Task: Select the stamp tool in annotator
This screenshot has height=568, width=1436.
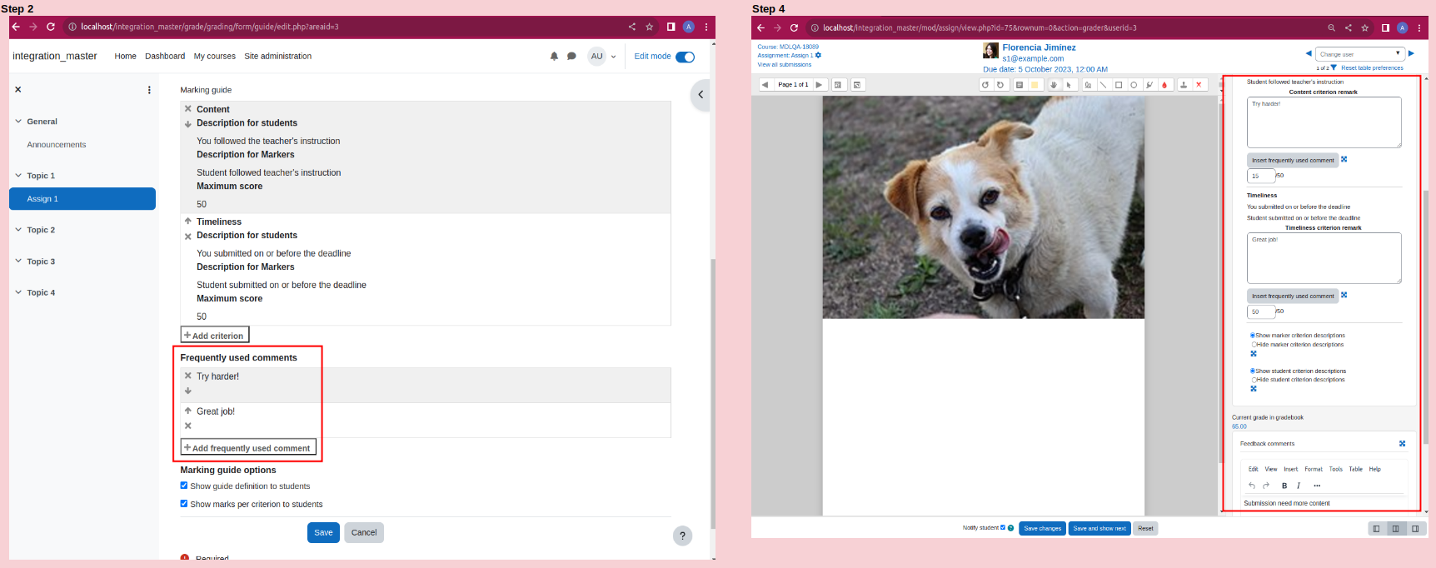Action: point(1184,85)
